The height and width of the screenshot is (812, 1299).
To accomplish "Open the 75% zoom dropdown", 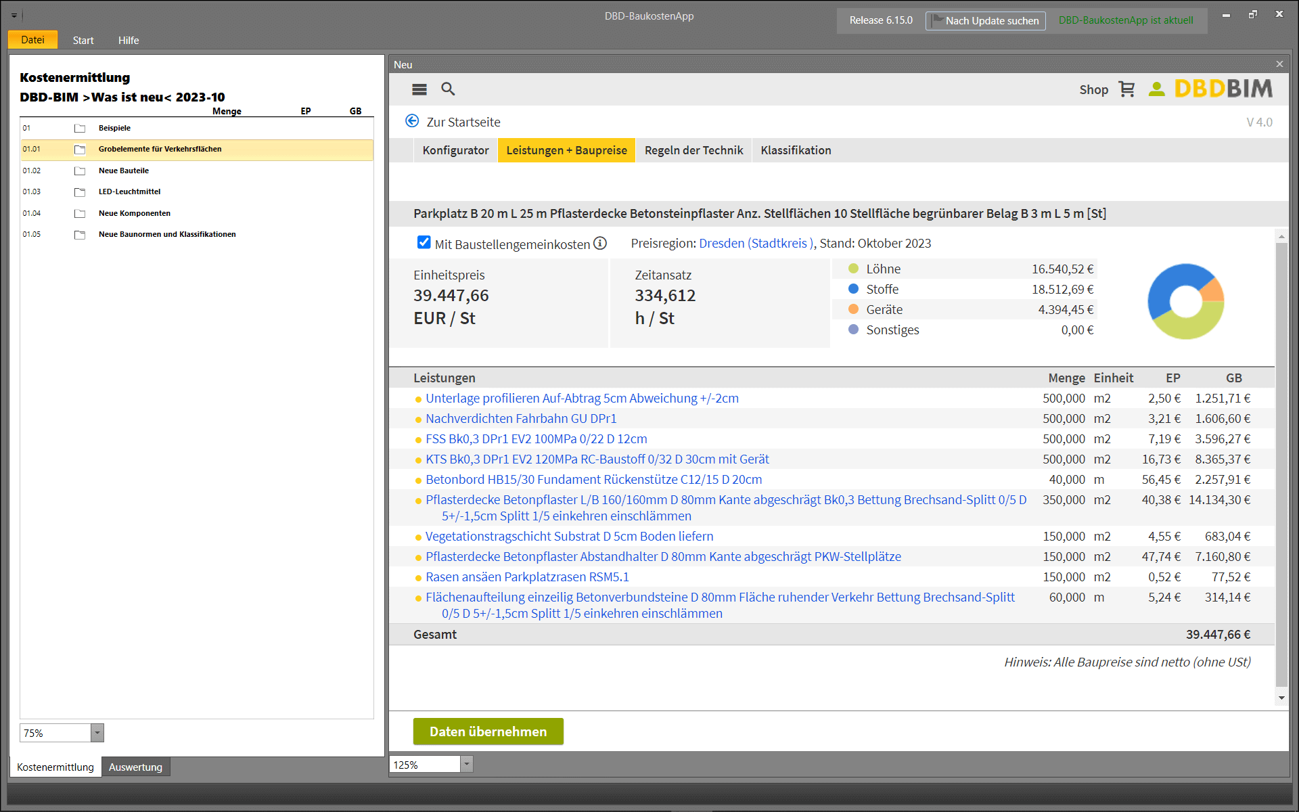I will pyautogui.click(x=97, y=733).
